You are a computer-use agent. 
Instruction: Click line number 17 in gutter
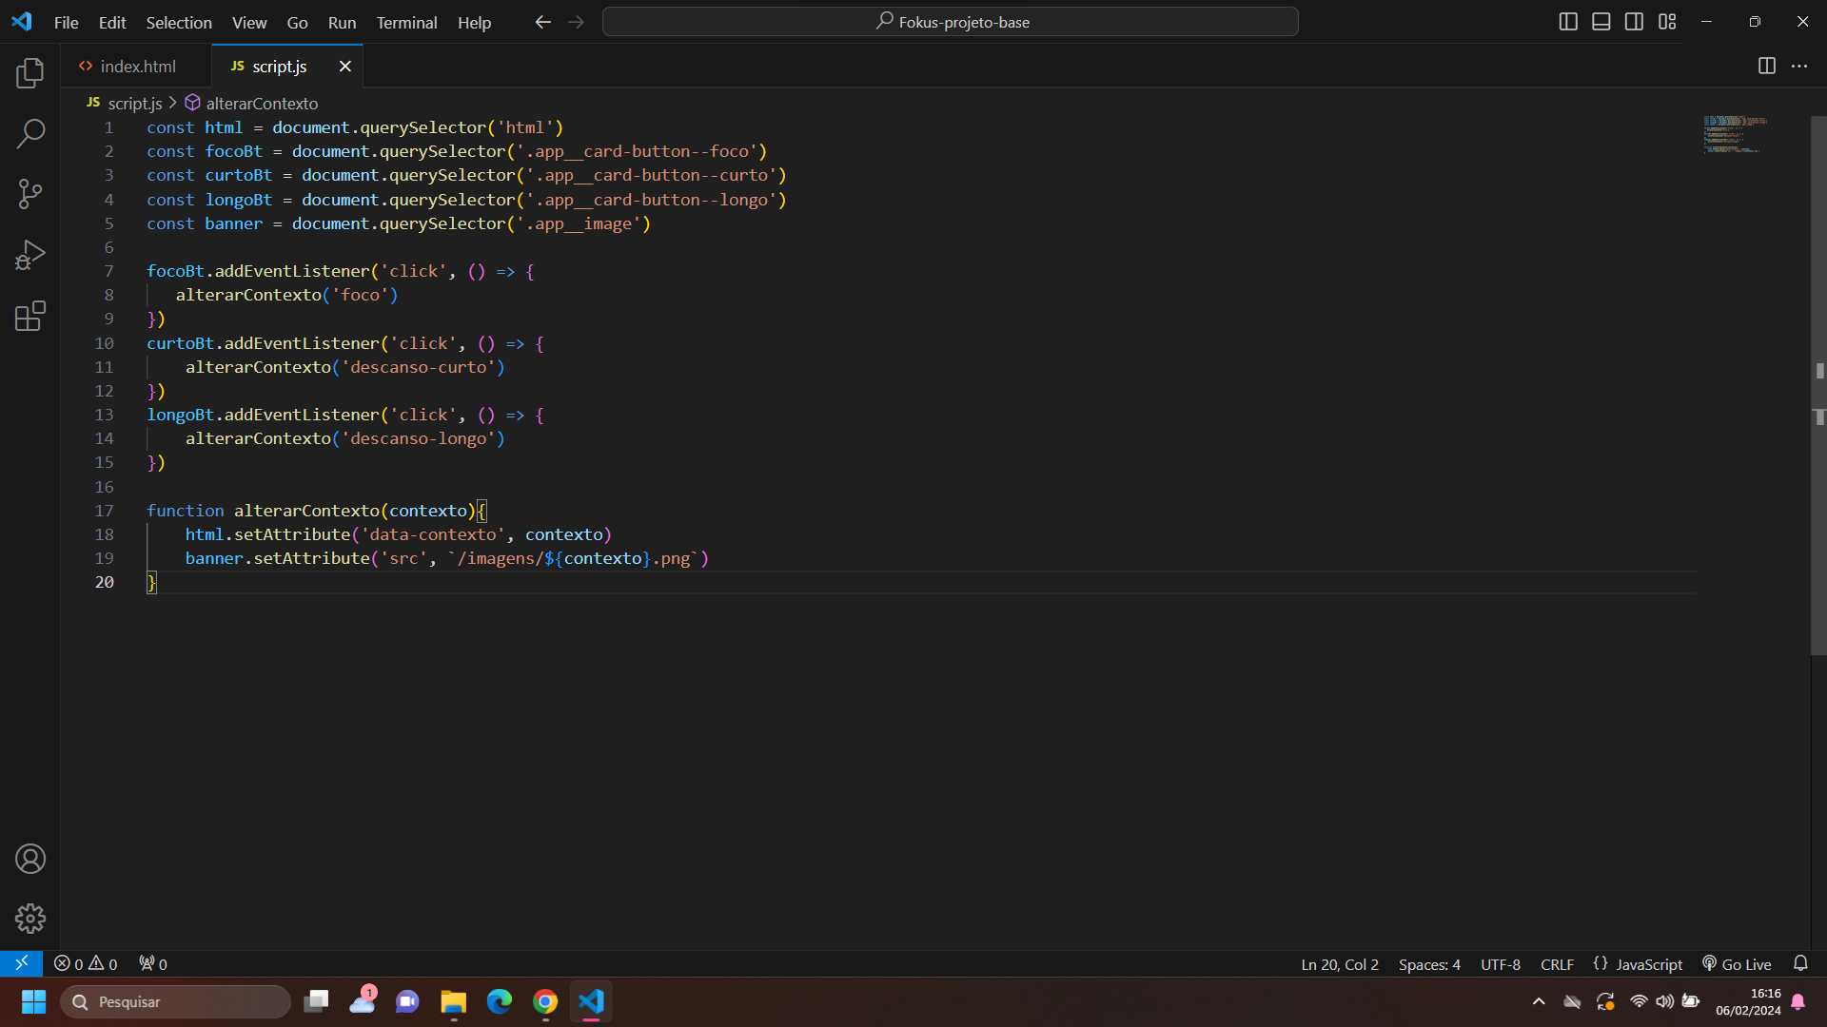(104, 511)
